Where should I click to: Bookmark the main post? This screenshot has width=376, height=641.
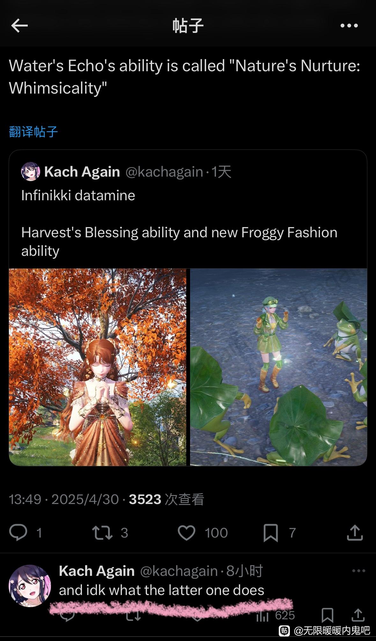[271, 533]
